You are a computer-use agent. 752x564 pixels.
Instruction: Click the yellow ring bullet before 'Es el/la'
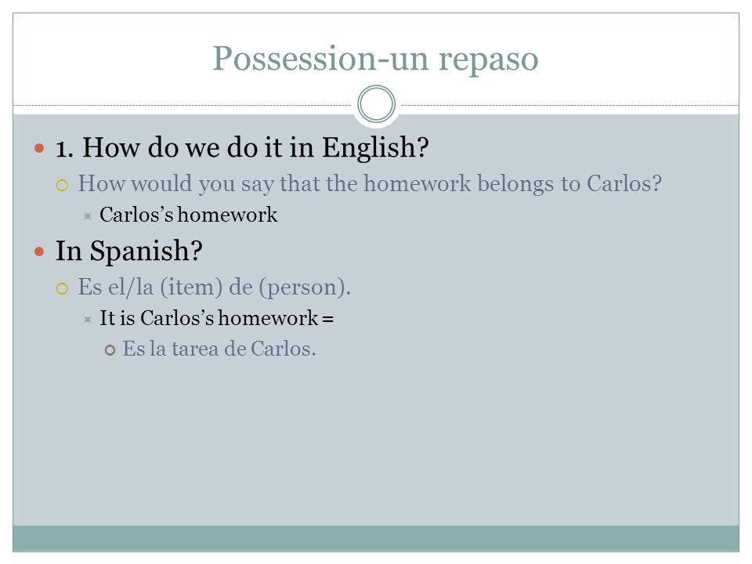coord(63,288)
